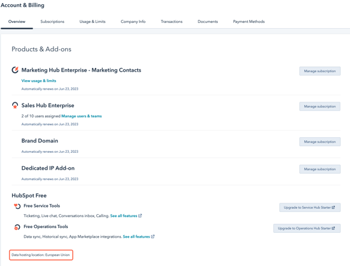This screenshot has width=350, height=266.
Task: Open the Transactions tab
Action: (x=171, y=22)
